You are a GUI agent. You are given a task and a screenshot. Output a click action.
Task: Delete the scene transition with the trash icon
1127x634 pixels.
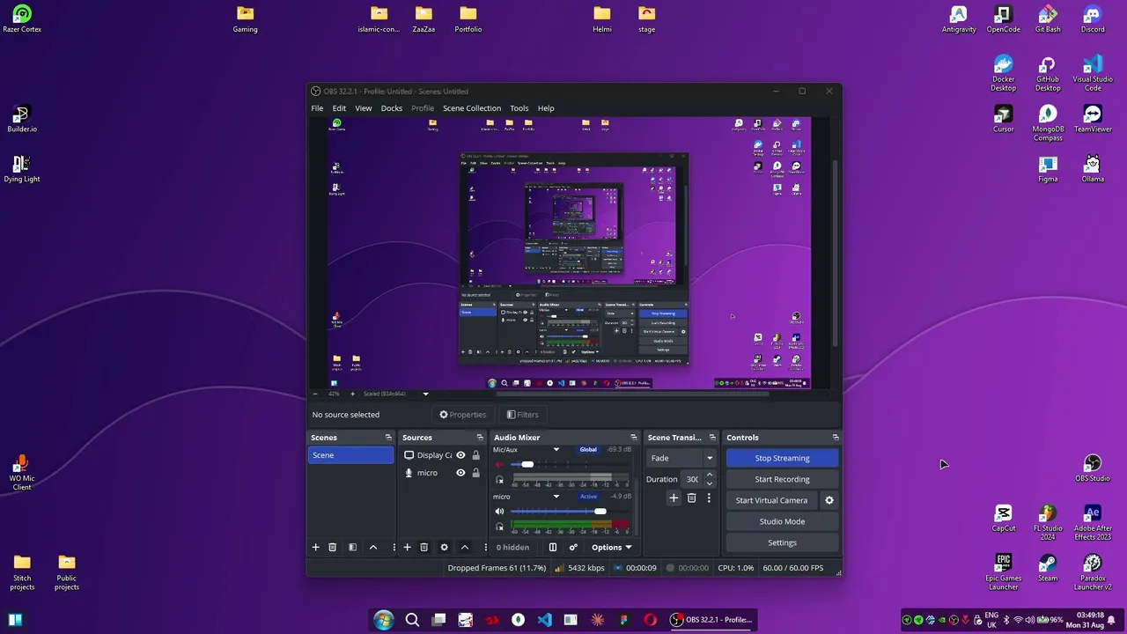[x=691, y=498]
